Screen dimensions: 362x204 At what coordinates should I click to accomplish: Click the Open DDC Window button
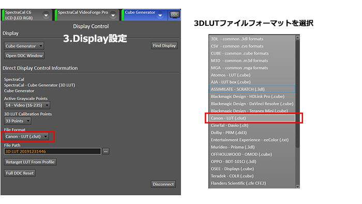(24, 56)
